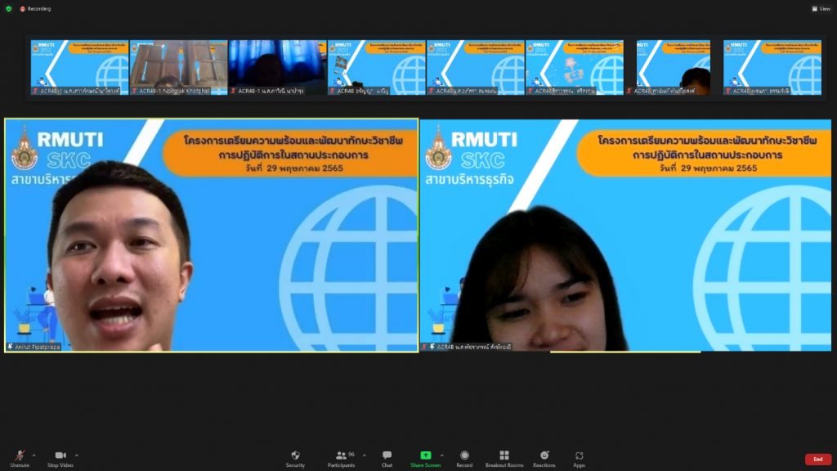This screenshot has height=471, width=837.
Task: Click the Record button
Action: coord(464,458)
